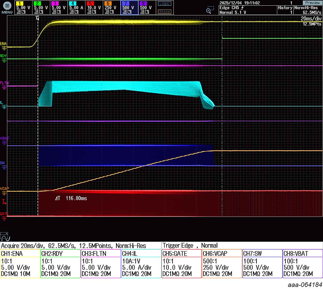Screen dimensions: 323x289
Task: Open the MENU hamburger button
Action: 7,7
